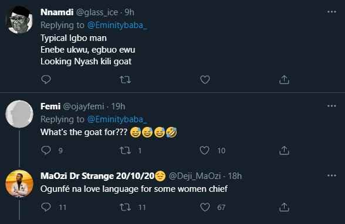345x224 pixels.
Task: Retweet Femi's 'What's the goat for' tweet
Action: [x=125, y=150]
